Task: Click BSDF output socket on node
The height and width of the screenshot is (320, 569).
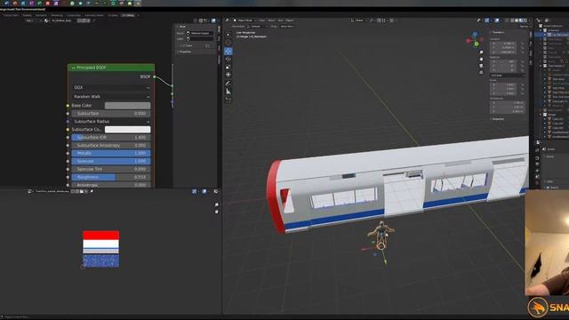Action: tap(155, 76)
